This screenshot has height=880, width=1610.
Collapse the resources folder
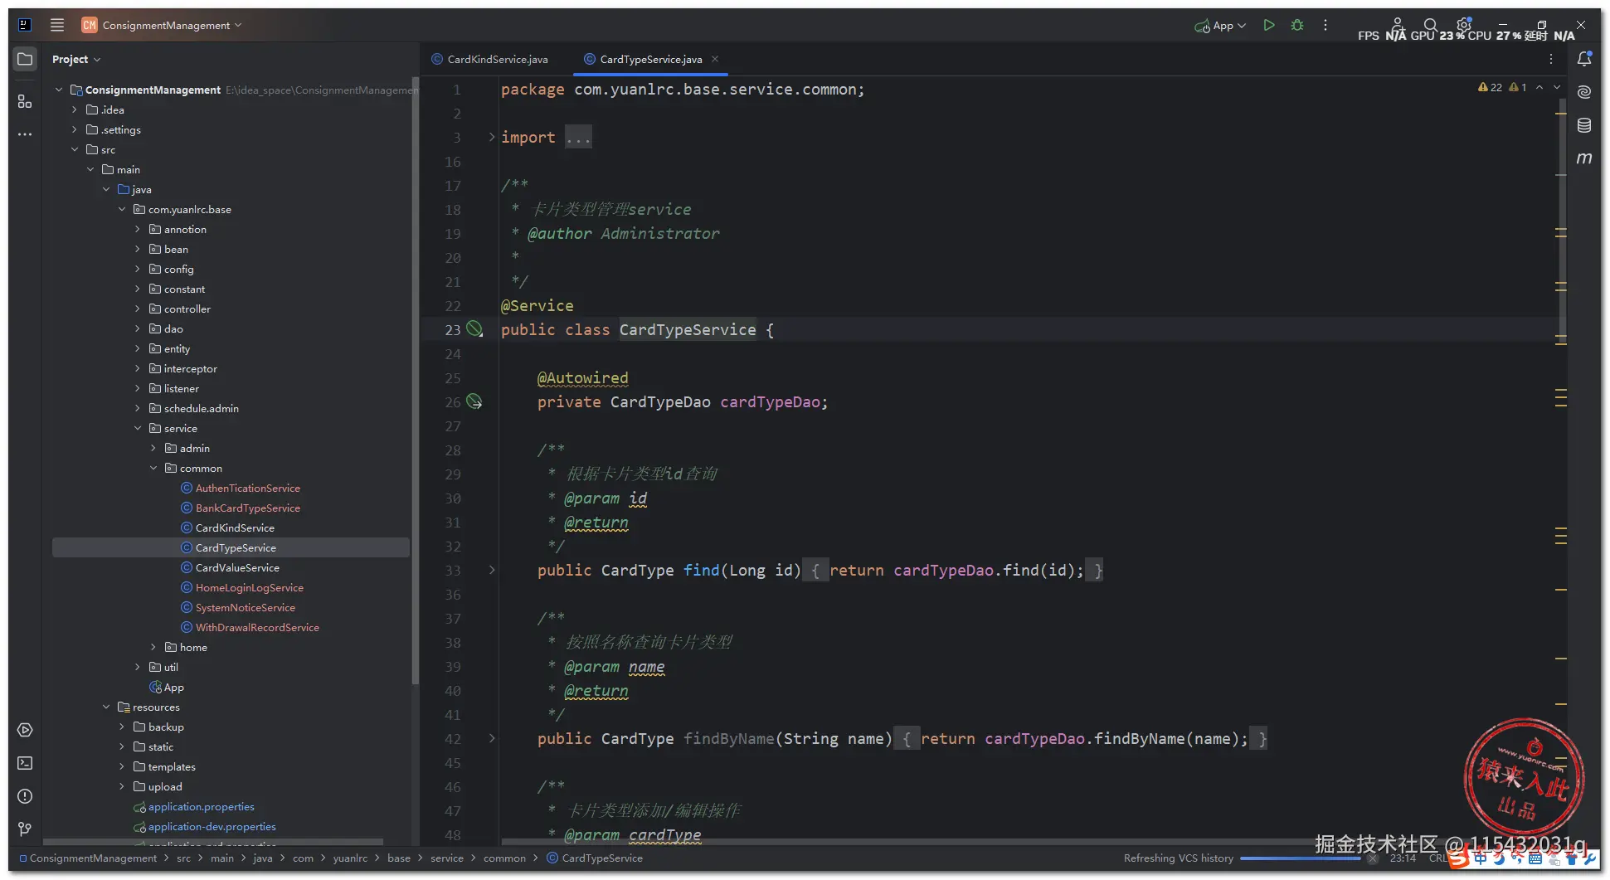click(106, 707)
